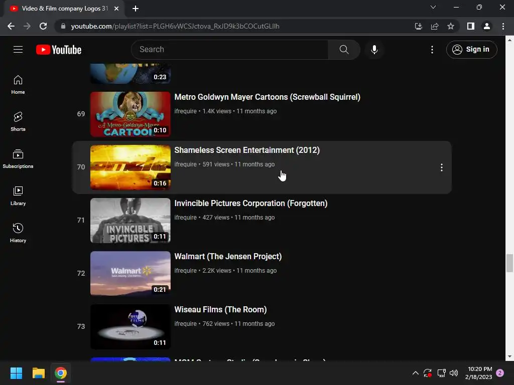Open ifrequire channel under Invincible Pictures video
The height and width of the screenshot is (385, 514).
[x=185, y=218]
